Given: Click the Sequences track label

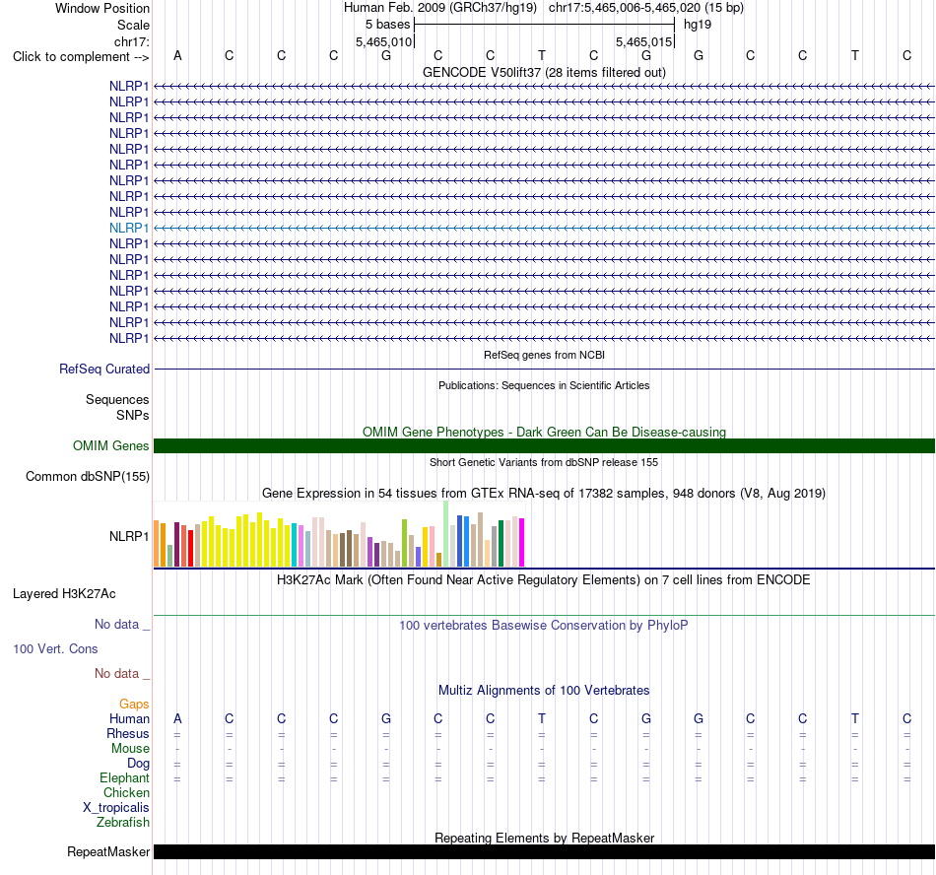Looking at the screenshot, I should tap(117, 399).
